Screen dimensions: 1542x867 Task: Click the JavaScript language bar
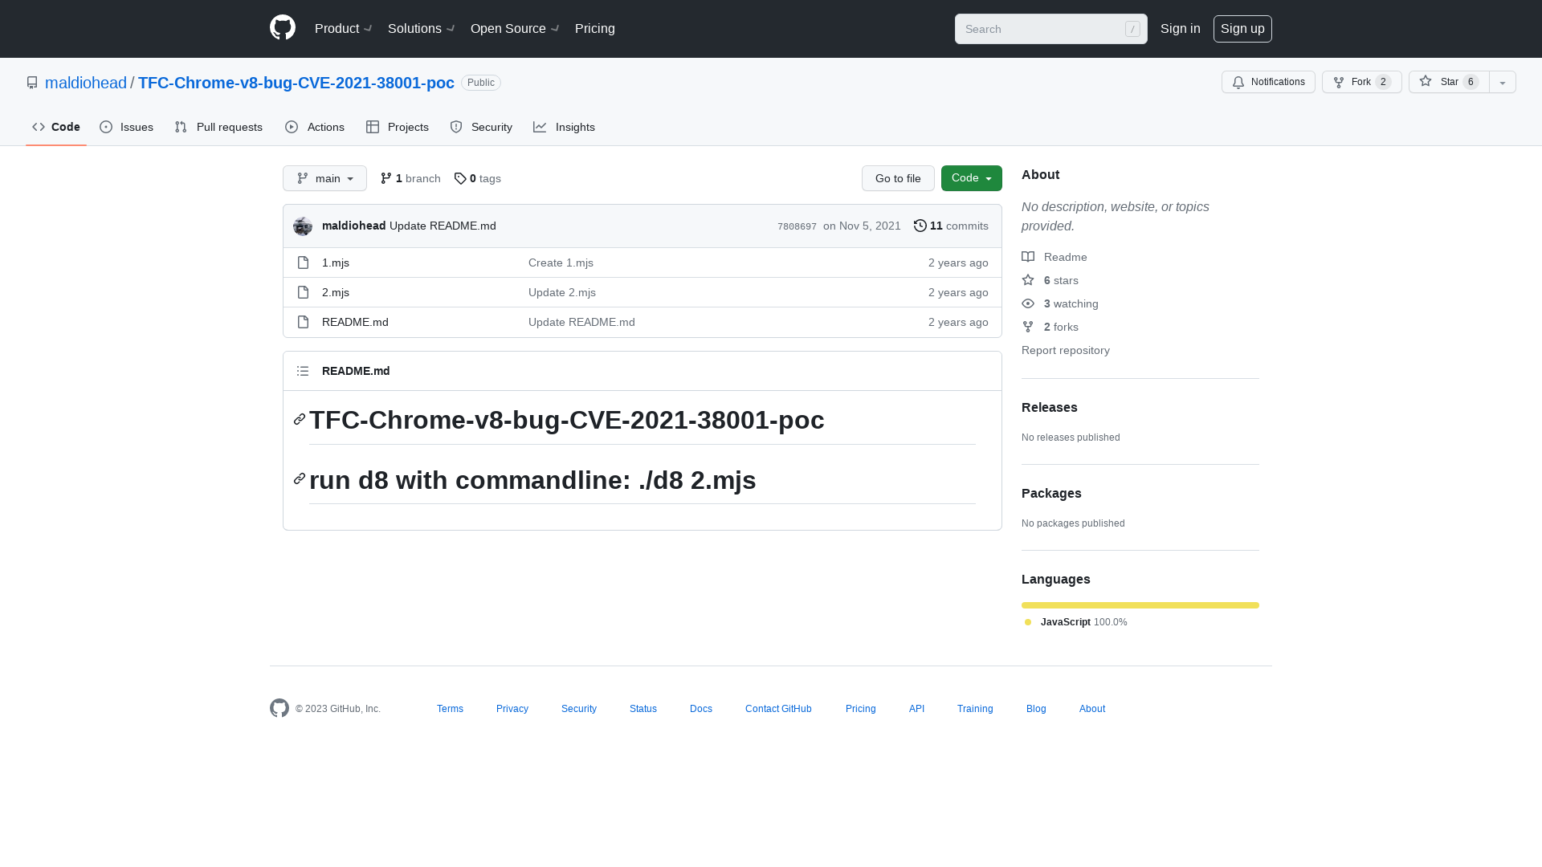pos(1140,605)
